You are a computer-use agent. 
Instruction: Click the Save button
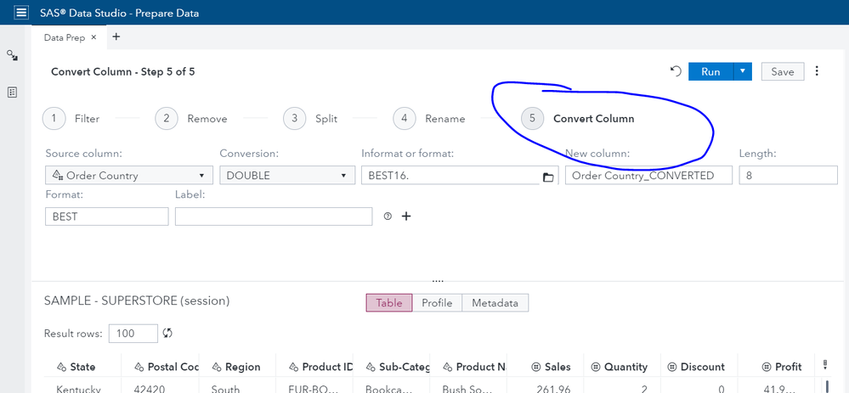(x=782, y=72)
